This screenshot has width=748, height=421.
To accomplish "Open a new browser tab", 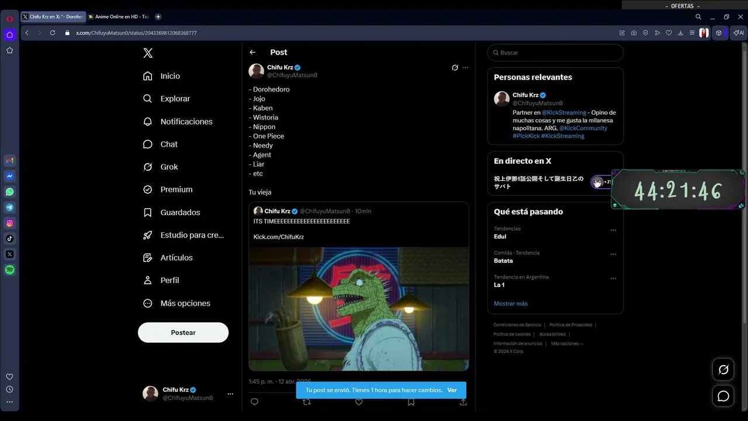I will coord(158,17).
